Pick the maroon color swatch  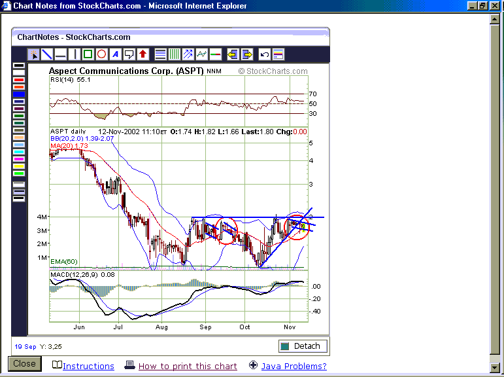tap(19, 109)
